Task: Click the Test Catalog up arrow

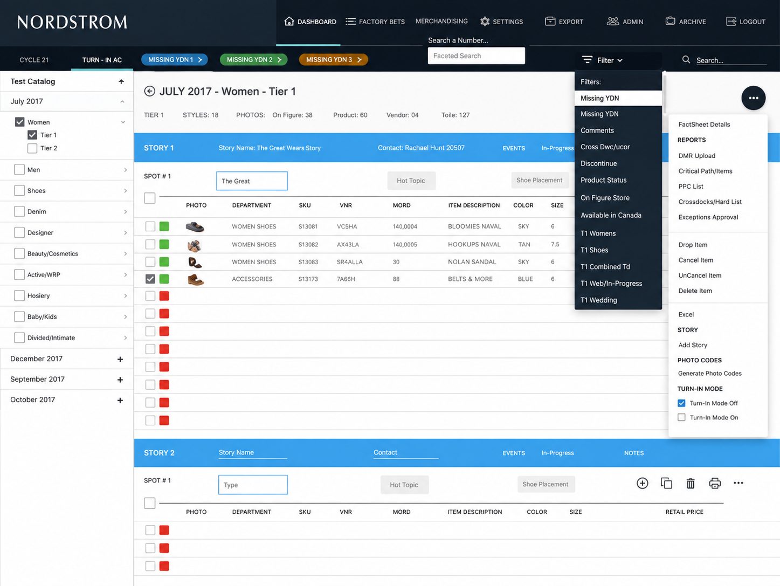Action: pos(121,81)
